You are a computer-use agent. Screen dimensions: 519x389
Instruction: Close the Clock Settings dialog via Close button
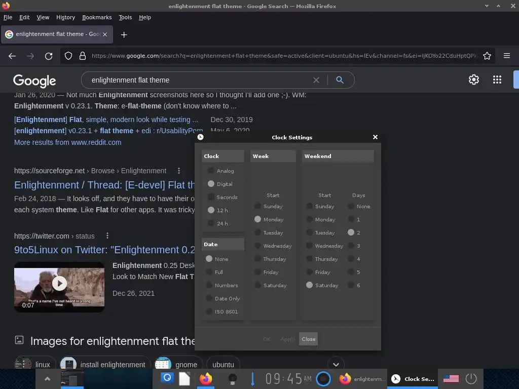coord(308,339)
